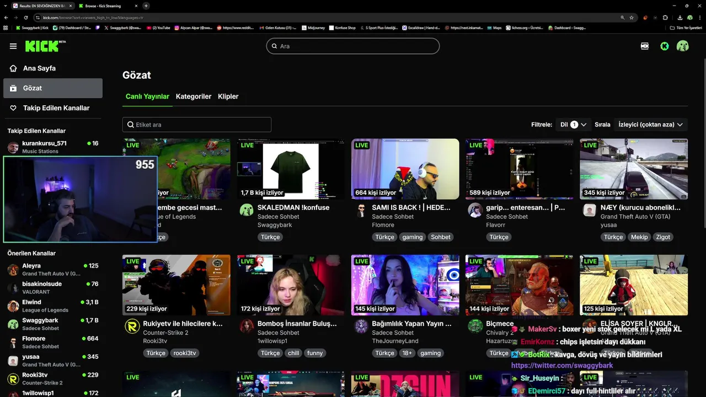Open the hamburger sidebar menu
The height and width of the screenshot is (397, 706).
click(x=13, y=46)
